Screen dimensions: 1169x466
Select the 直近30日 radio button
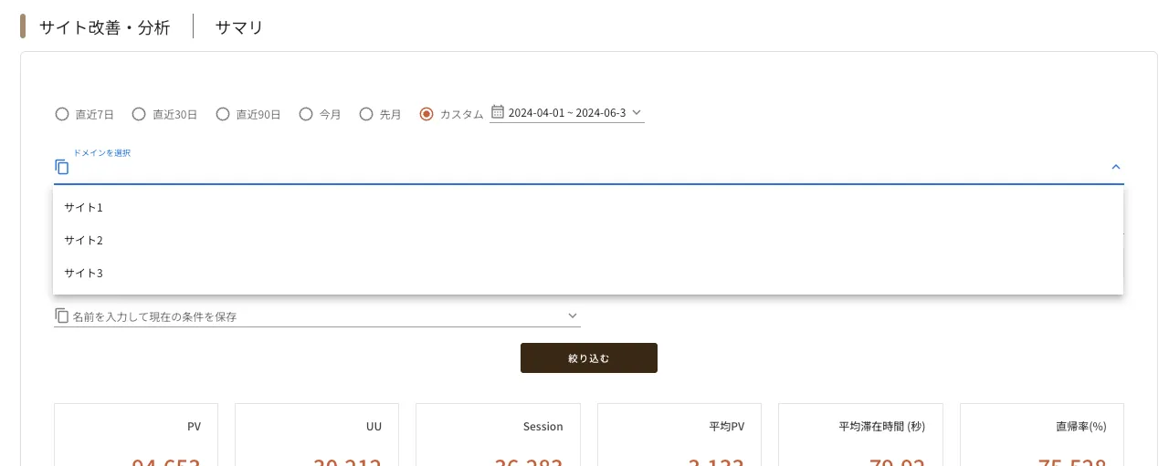[139, 114]
